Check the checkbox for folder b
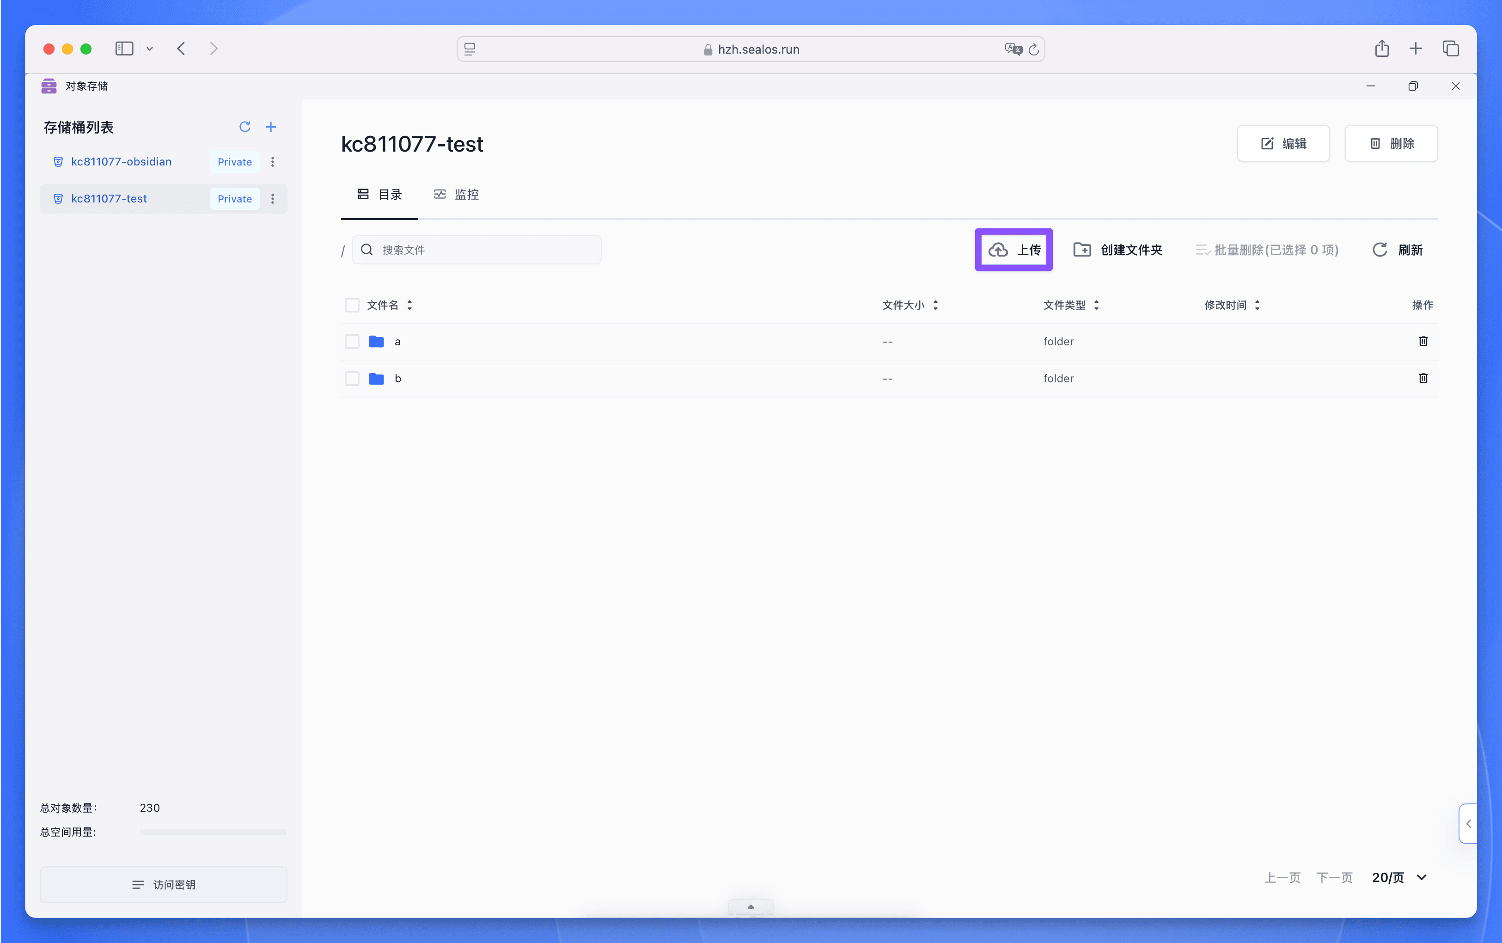The height and width of the screenshot is (943, 1502). pos(352,378)
